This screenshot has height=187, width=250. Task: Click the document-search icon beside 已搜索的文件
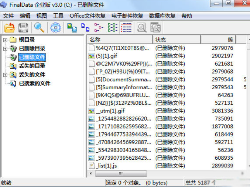pos(13,83)
